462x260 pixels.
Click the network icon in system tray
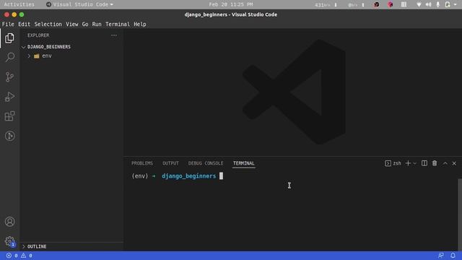coord(419,4)
